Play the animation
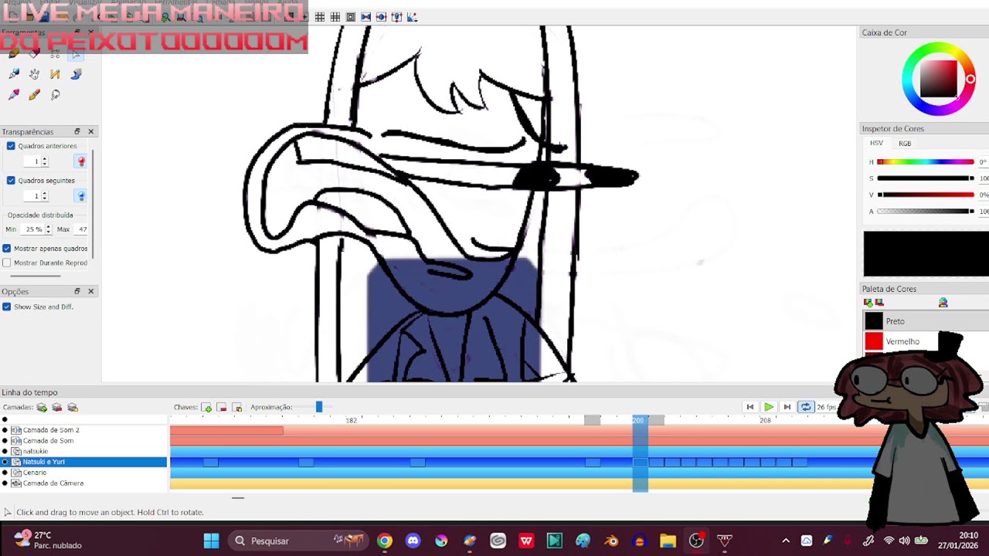Image resolution: width=989 pixels, height=556 pixels. 768,407
